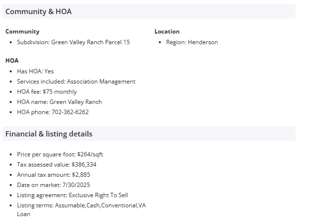Viewport: 310px width, 220px height.
Task: Select the bold HOA subheading
Action: coord(12,61)
